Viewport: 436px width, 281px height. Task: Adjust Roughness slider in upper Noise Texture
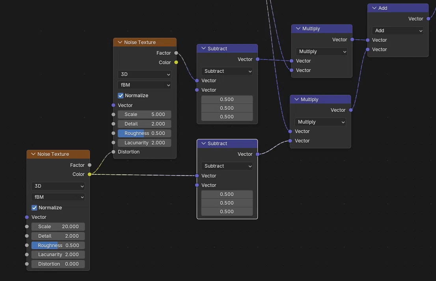[144, 133]
